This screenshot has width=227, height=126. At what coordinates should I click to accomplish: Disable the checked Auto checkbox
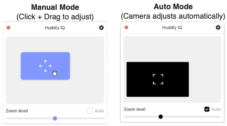[207, 109]
